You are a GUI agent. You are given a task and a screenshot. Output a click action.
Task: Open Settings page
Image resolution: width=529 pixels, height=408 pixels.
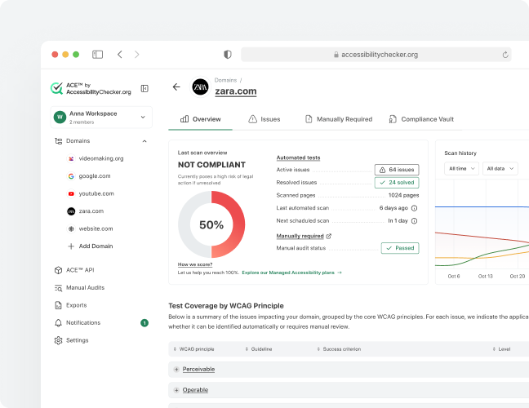(x=72, y=340)
